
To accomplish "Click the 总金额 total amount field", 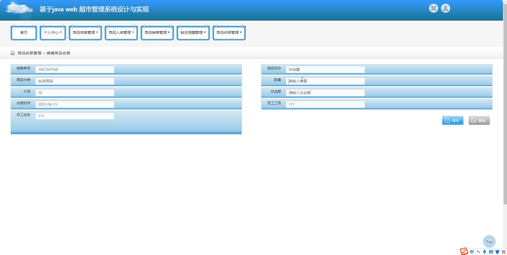I will click(325, 93).
